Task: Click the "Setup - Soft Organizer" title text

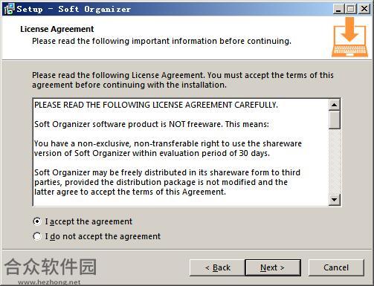Action: point(74,9)
